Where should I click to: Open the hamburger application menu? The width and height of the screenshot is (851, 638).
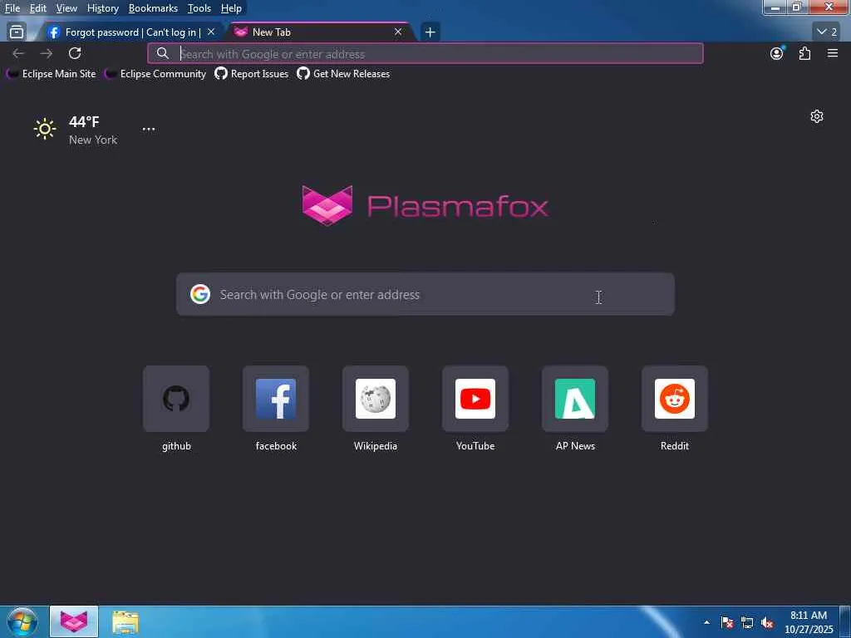833,53
